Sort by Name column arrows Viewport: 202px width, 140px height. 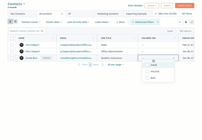click(53, 38)
